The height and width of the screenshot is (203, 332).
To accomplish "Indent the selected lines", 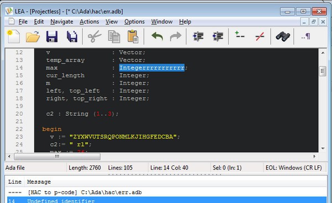I will pyautogui.click(x=198, y=36).
